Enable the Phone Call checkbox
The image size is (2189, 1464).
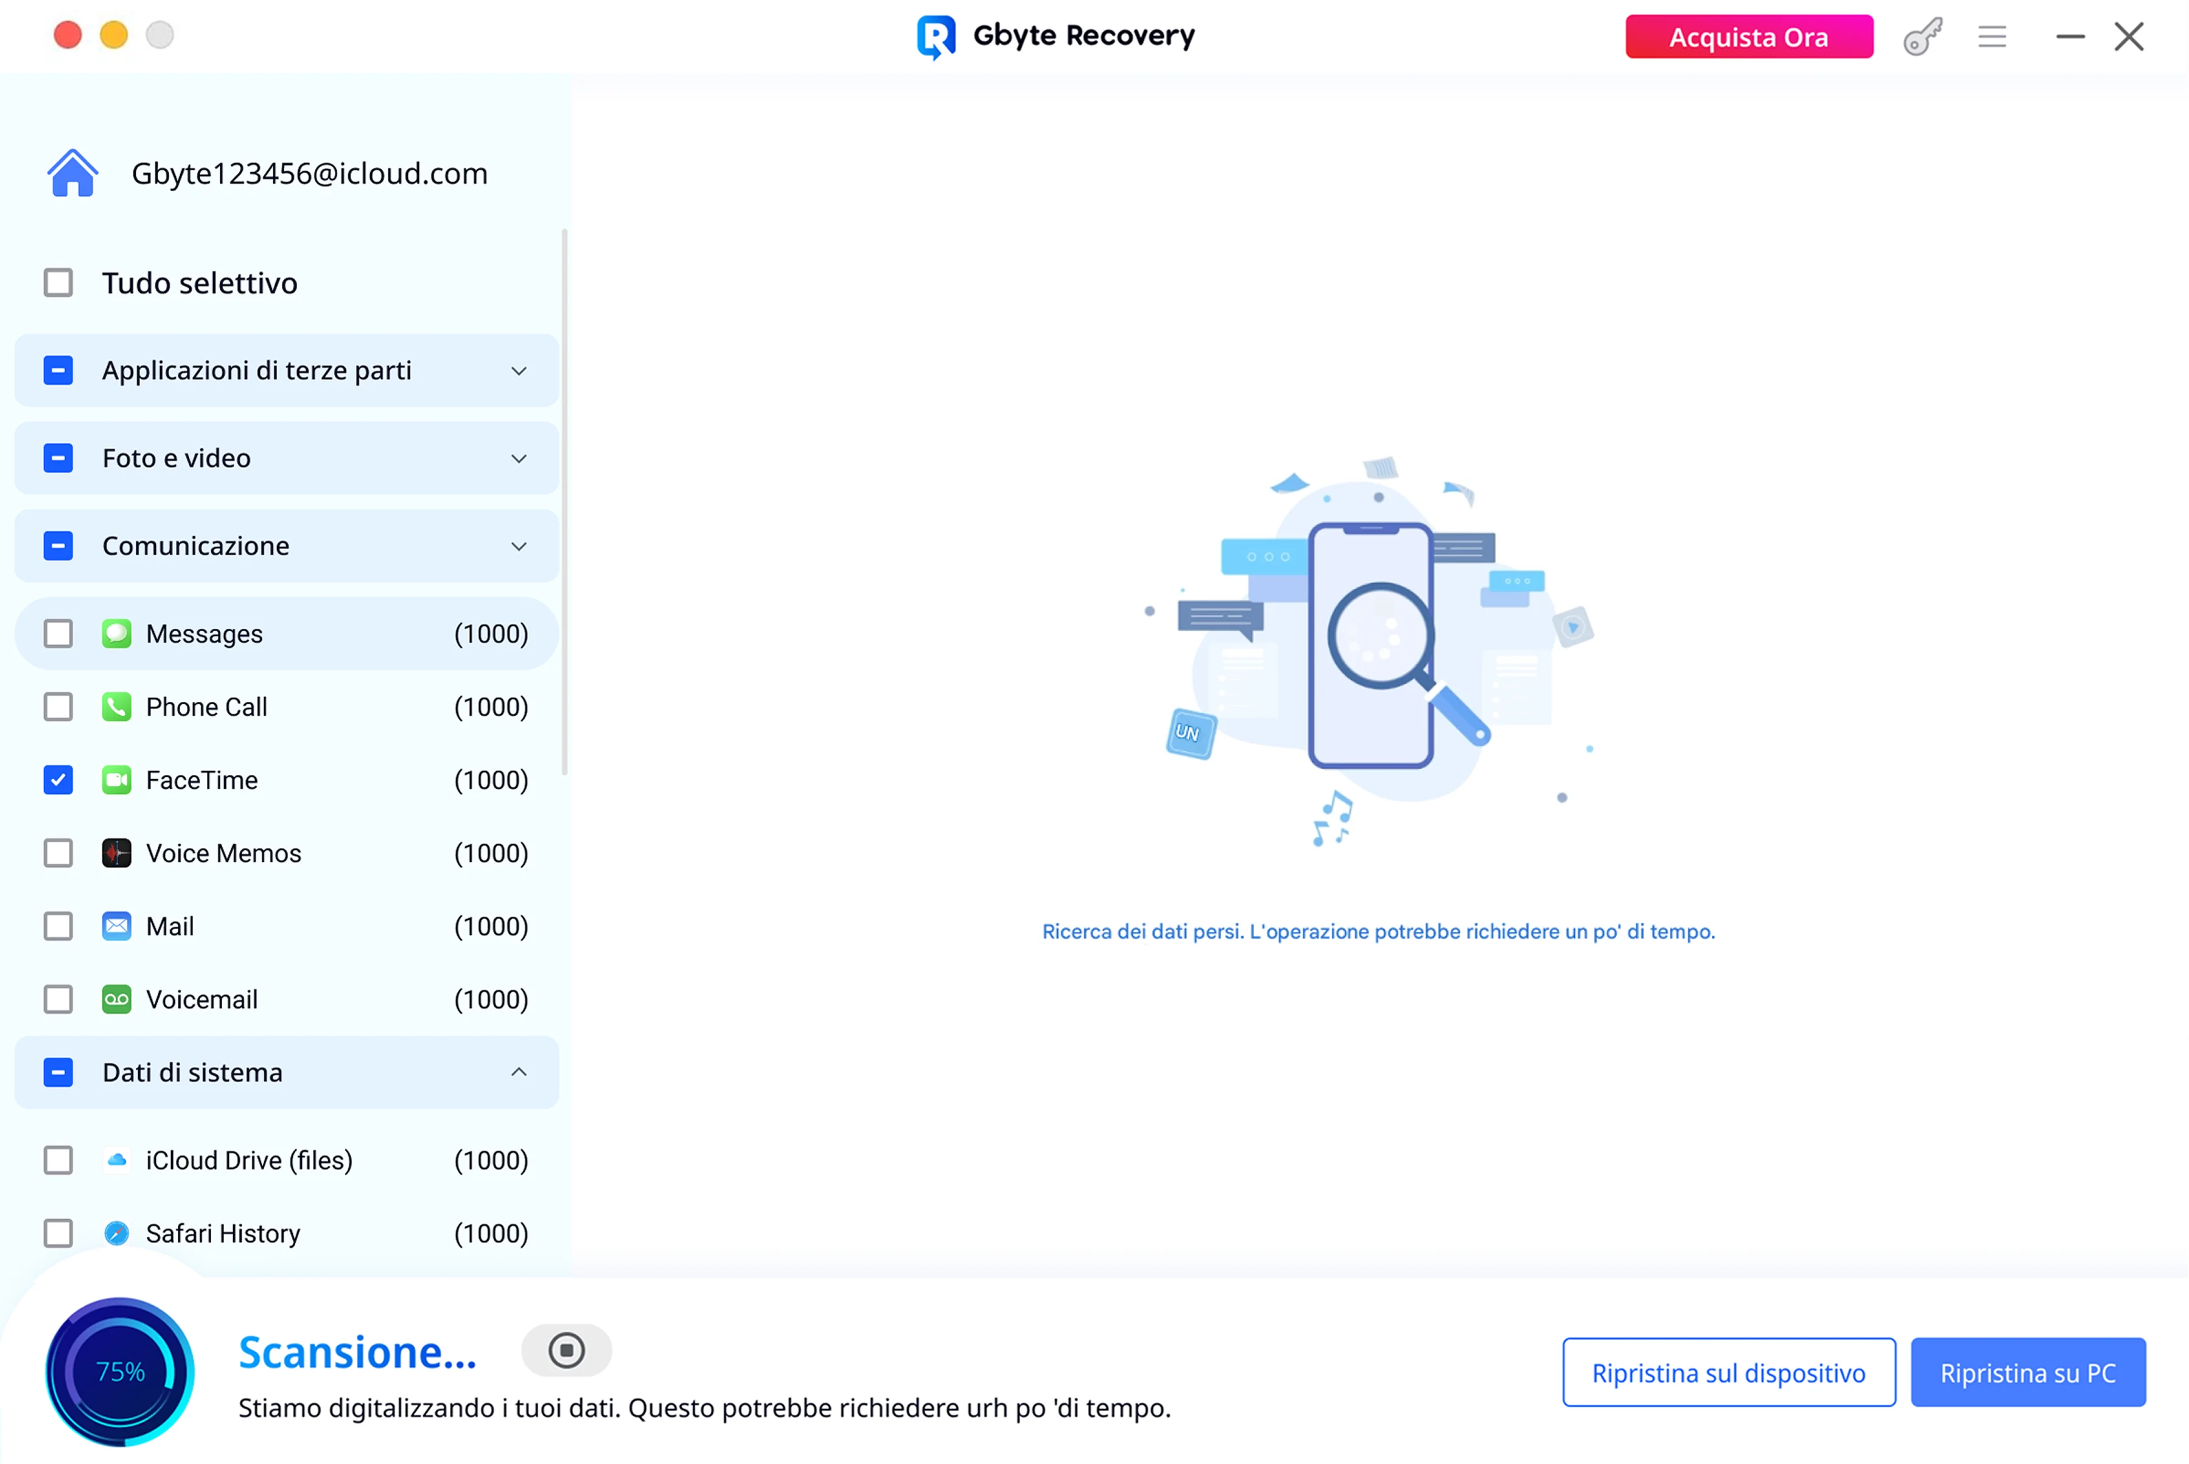point(59,707)
